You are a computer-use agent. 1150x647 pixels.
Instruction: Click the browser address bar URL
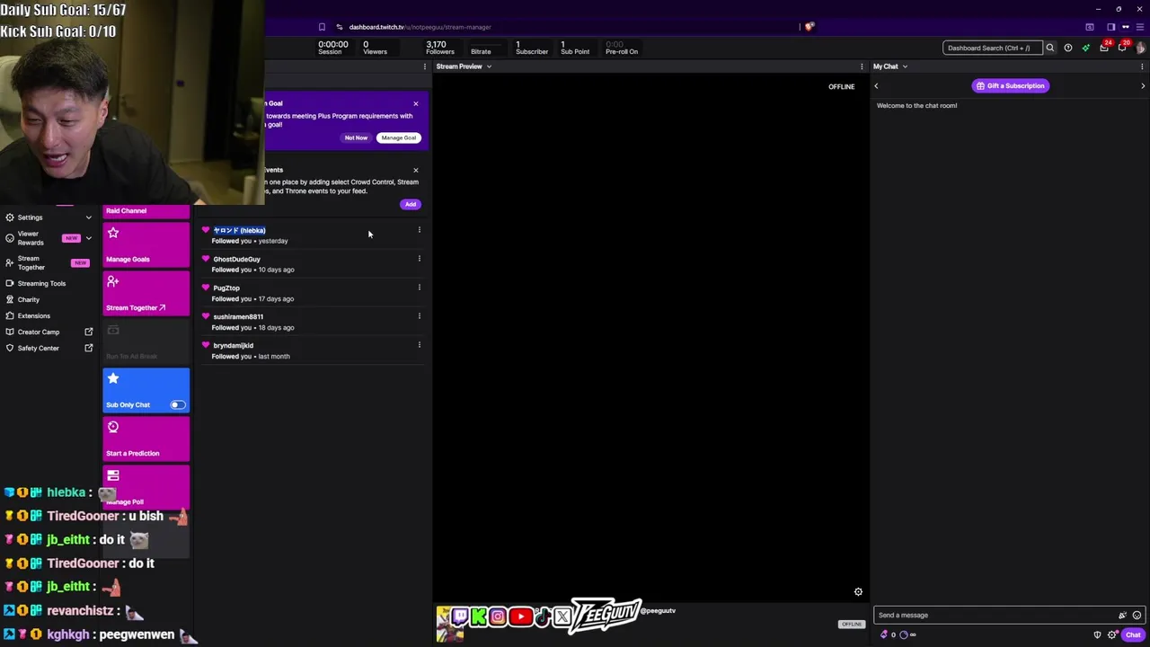click(x=420, y=27)
